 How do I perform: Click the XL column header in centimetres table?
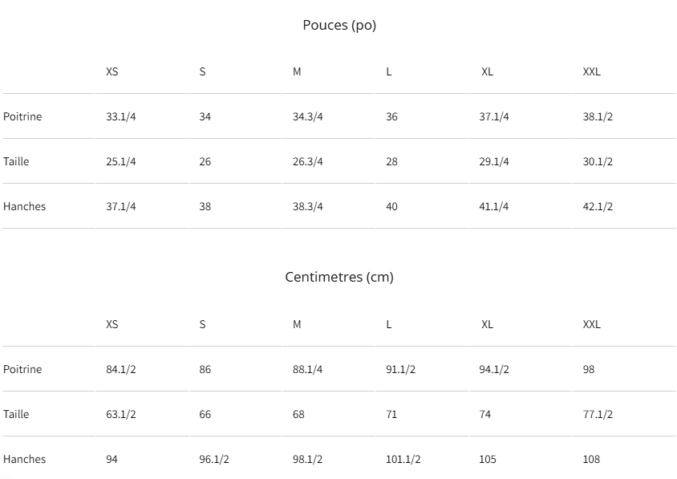pos(487,324)
